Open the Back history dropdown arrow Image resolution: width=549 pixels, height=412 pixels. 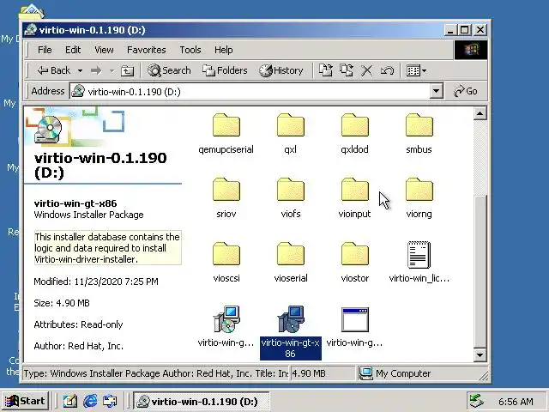[x=80, y=70]
